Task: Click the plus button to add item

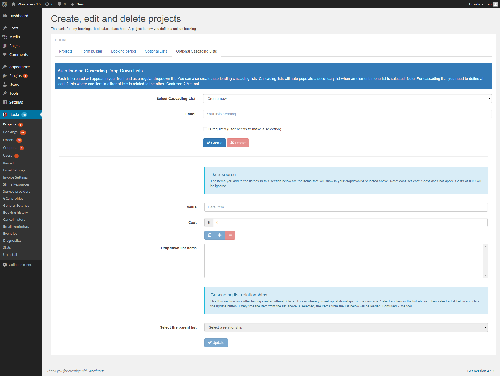Action: (x=220, y=235)
